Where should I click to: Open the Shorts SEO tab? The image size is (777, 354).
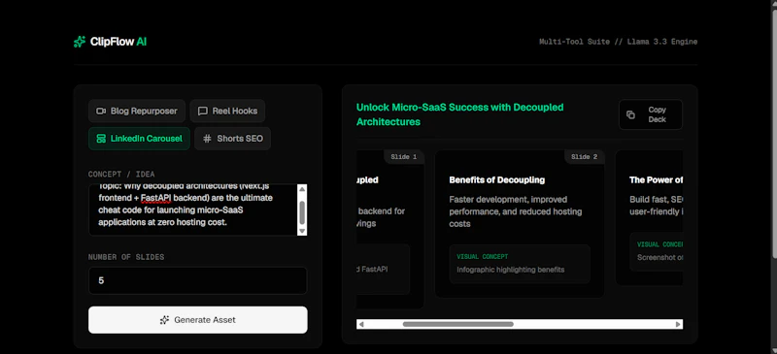tap(232, 139)
